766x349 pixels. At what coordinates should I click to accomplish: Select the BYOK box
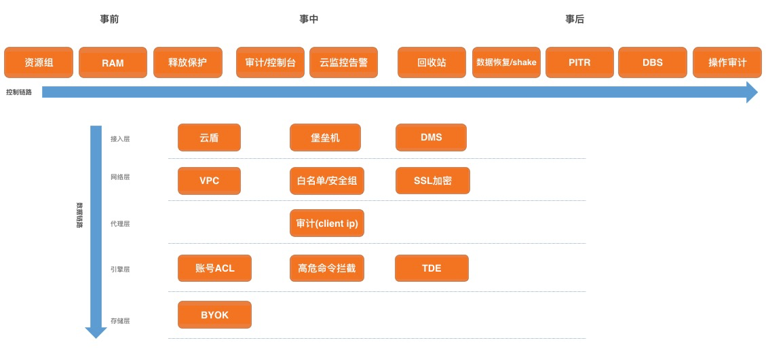[x=214, y=315]
